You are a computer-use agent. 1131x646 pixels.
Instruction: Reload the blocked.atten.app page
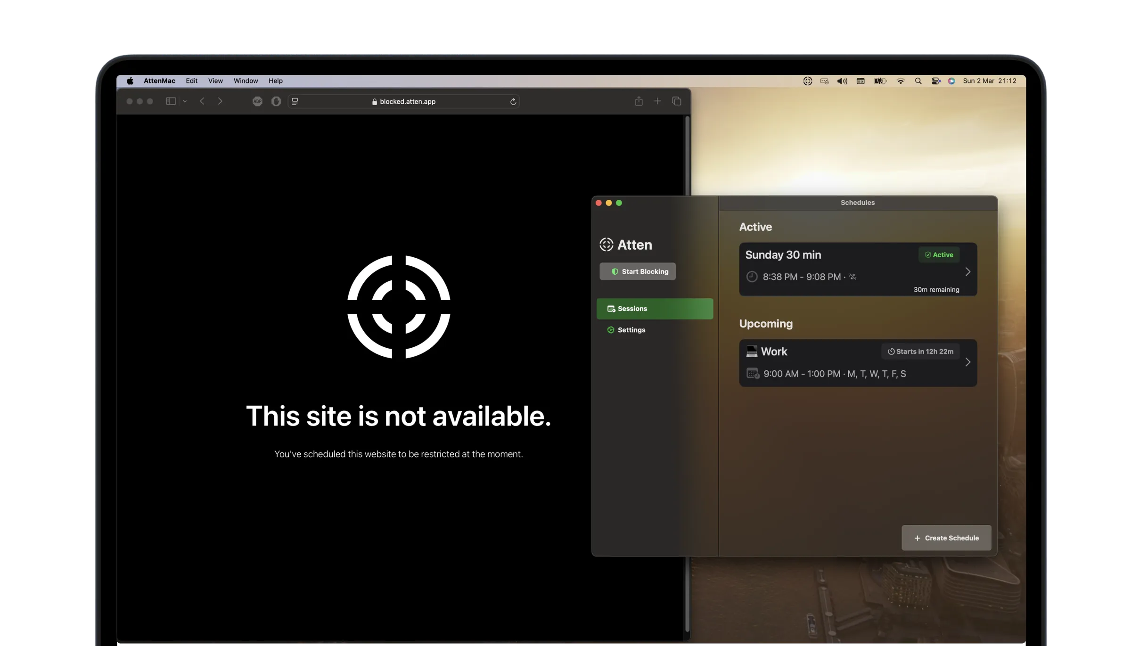[513, 102]
